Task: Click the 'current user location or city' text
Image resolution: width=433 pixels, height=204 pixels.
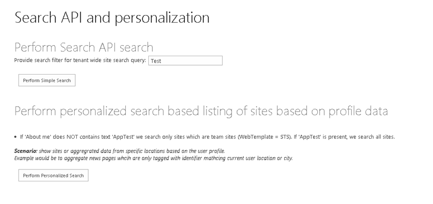Action: pyautogui.click(x=261, y=158)
